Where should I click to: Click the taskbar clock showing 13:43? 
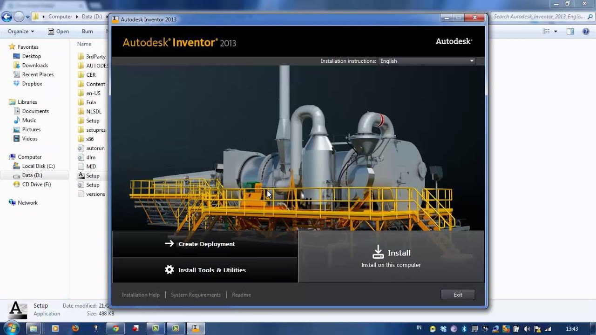click(x=572, y=329)
